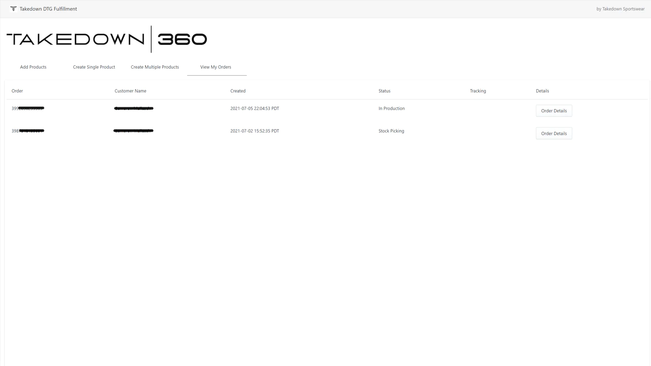Click Order Details for the Stock Picking order
Screen dimensions: 651x366
click(554, 133)
